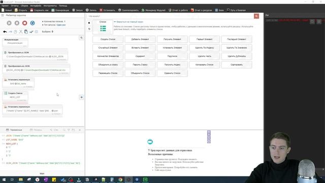The image size is (325, 183).
Task: Click the Первый Элемент action button
Action: tap(204, 39)
